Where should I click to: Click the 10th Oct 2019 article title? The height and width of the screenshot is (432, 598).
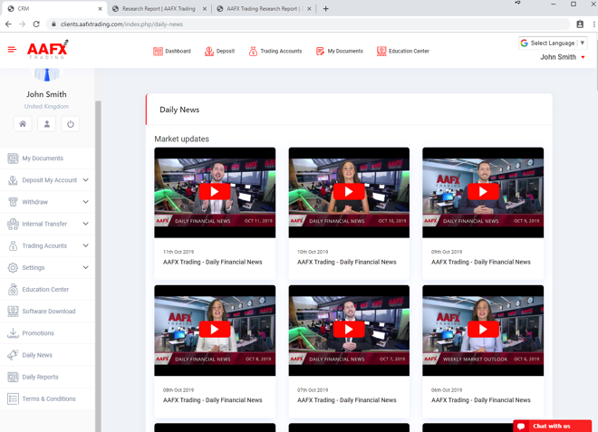(x=347, y=262)
